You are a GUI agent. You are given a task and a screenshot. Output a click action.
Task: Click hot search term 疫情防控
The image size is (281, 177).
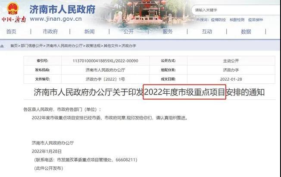coord(218,20)
